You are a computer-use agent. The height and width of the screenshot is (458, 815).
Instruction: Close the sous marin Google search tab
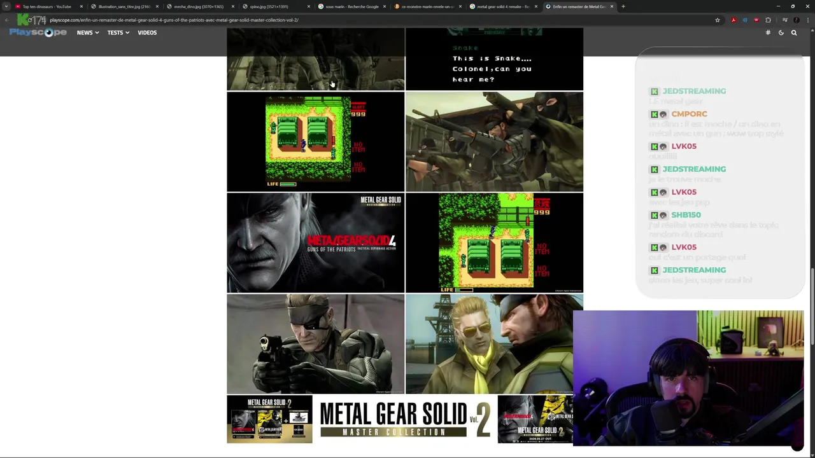pyautogui.click(x=385, y=6)
